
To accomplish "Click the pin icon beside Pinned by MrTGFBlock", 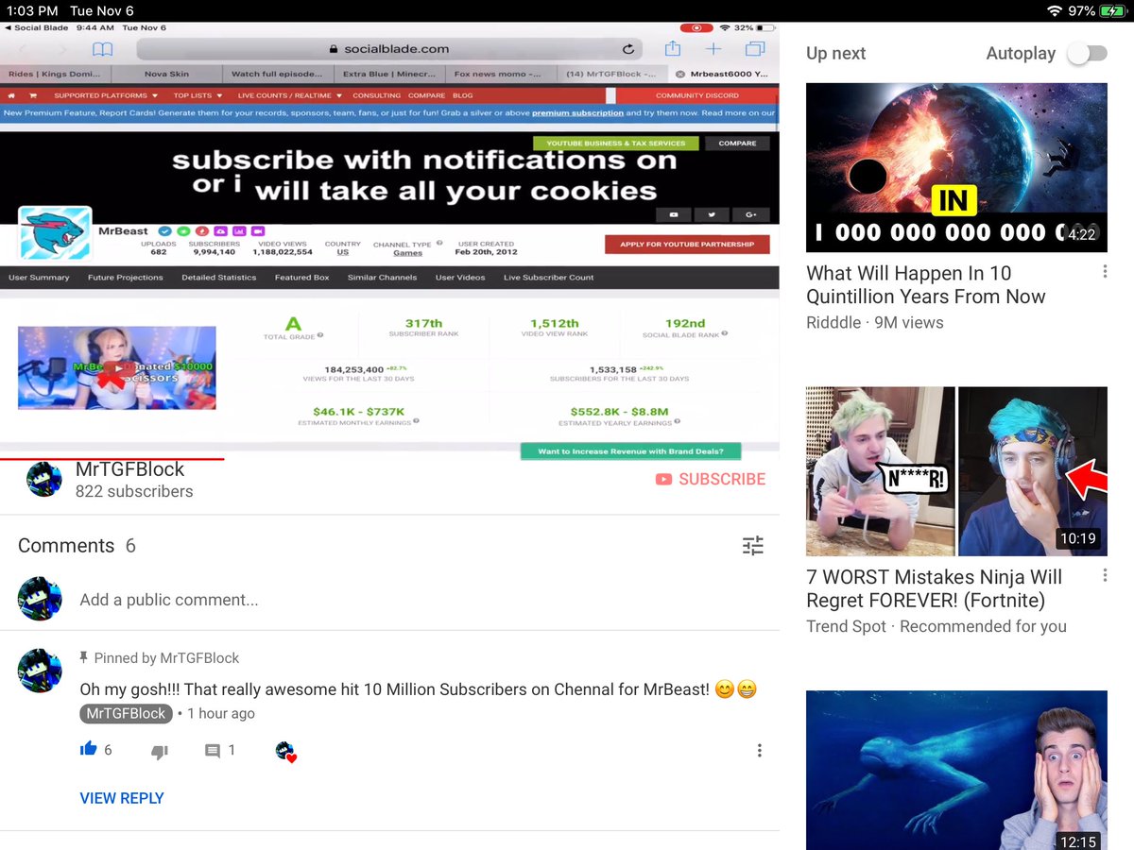I will pyautogui.click(x=84, y=657).
